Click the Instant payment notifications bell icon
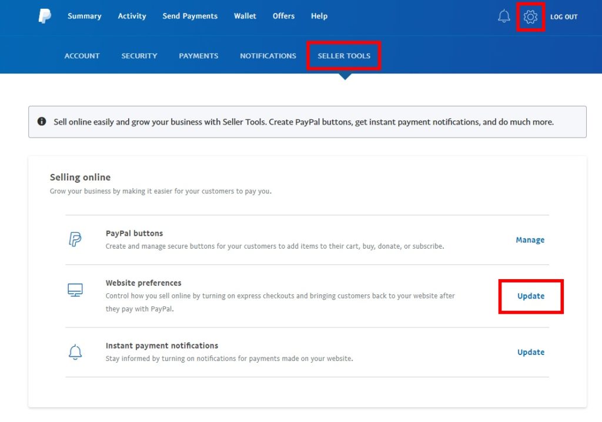The height and width of the screenshot is (422, 602). point(75,351)
